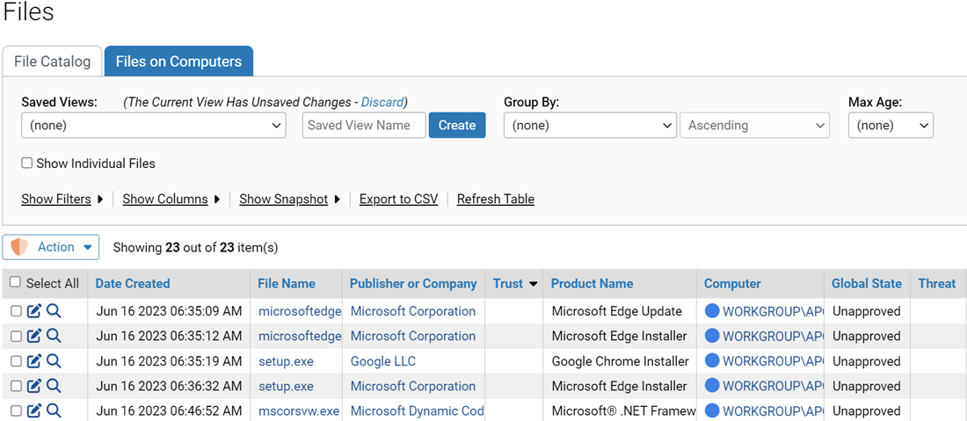Open the Max Age dropdown
Image resolution: width=967 pixels, height=421 pixels.
(x=890, y=126)
